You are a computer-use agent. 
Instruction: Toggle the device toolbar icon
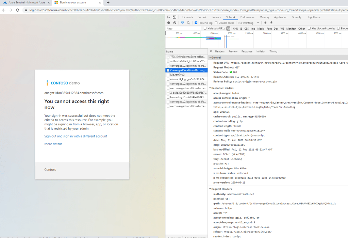point(175,17)
